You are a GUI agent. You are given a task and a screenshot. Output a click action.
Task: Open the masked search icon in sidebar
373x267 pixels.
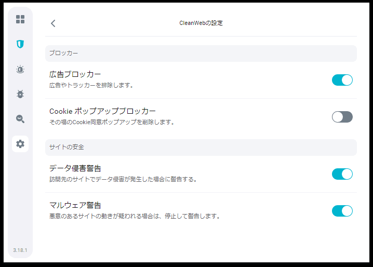pos(20,119)
